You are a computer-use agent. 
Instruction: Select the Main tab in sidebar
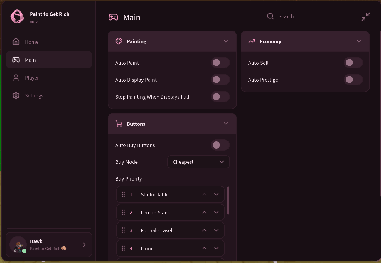[49, 60]
